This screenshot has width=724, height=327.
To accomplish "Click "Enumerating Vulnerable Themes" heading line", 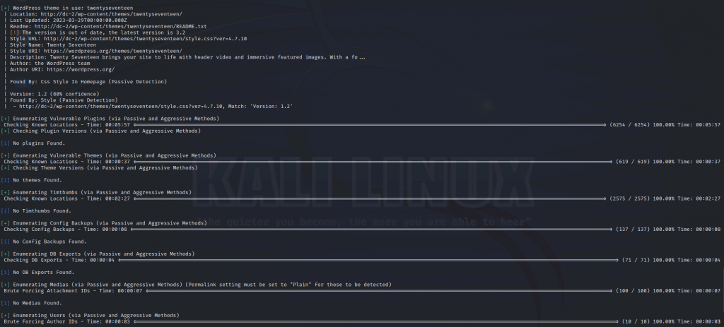I will [x=108, y=155].
